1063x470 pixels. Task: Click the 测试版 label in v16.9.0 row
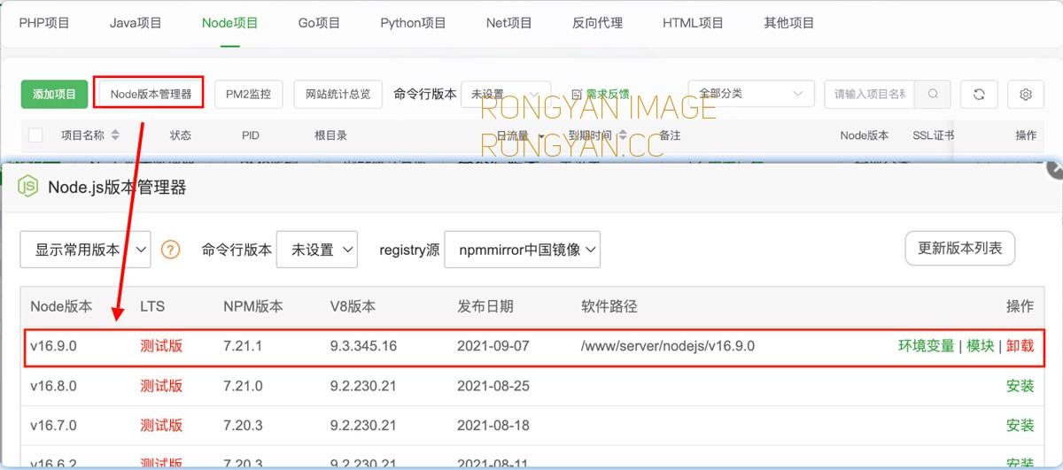161,346
